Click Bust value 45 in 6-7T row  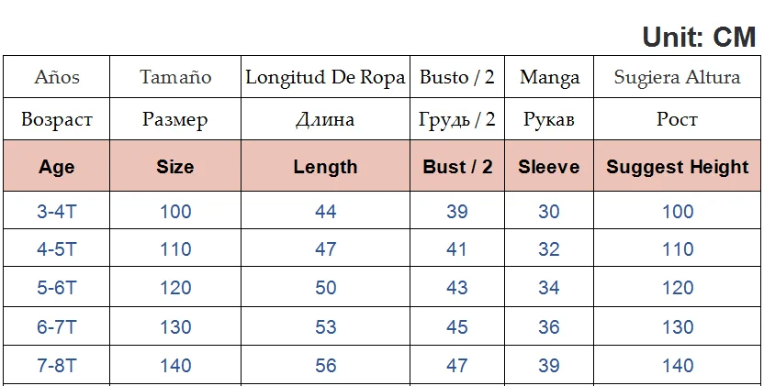tap(457, 327)
